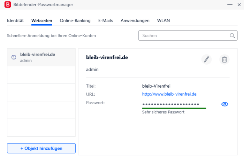Click the admin username in details panel
The image size is (244, 162).
tap(92, 70)
